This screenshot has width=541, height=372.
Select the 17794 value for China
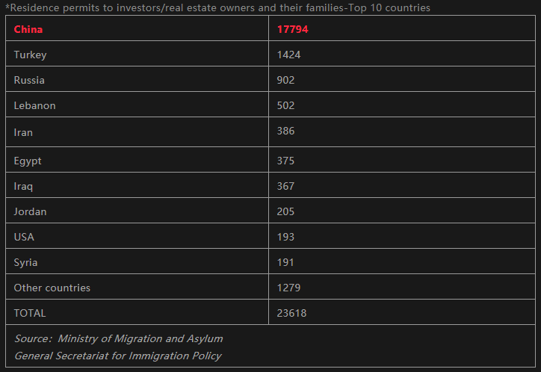pyautogui.click(x=292, y=29)
